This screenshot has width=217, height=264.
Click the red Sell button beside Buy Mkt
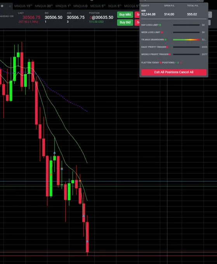click(137, 14)
